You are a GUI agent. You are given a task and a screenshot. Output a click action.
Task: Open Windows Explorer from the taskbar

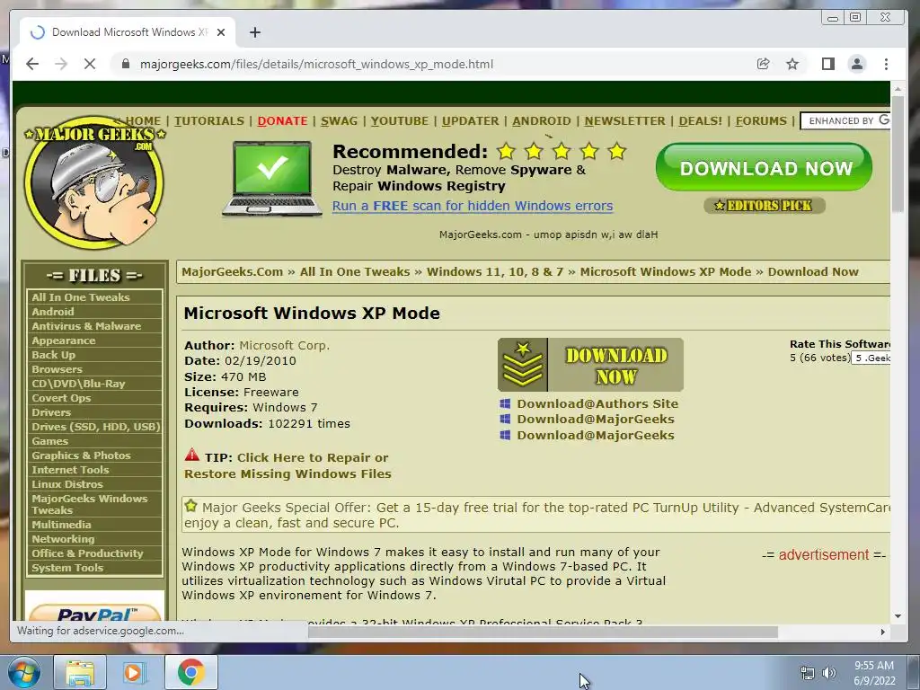80,672
